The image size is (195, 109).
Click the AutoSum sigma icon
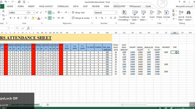tap(173, 11)
